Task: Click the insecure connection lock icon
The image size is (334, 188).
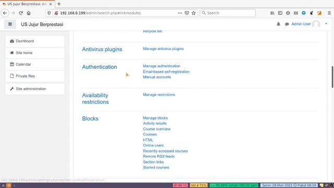Action: coord(56,13)
